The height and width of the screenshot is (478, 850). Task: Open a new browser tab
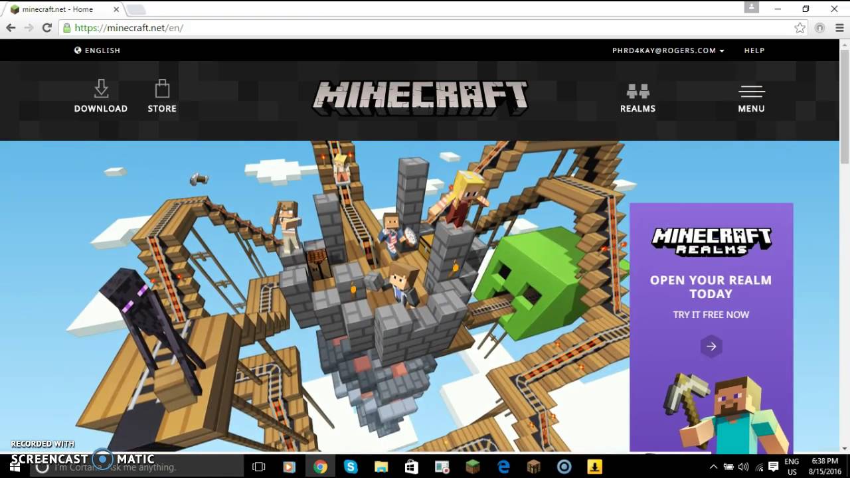point(135,9)
